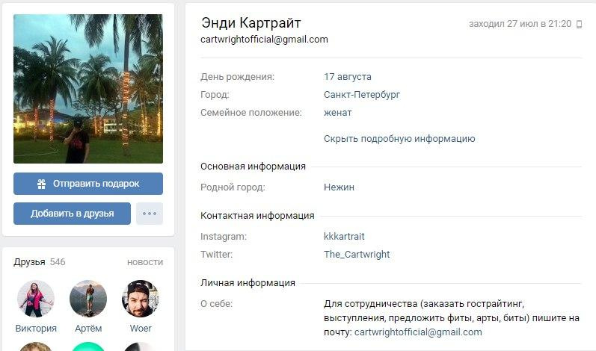Open the green avatar in friends' second row
The width and height of the screenshot is (596, 351).
point(88,346)
